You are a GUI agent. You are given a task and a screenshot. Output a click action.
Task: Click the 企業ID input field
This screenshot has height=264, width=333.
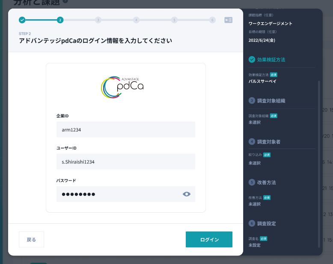[126, 130]
